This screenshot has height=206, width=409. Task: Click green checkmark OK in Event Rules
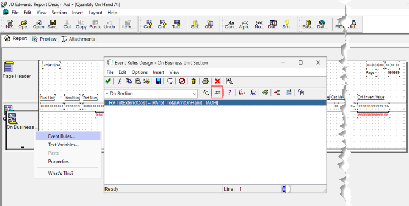coord(108,81)
